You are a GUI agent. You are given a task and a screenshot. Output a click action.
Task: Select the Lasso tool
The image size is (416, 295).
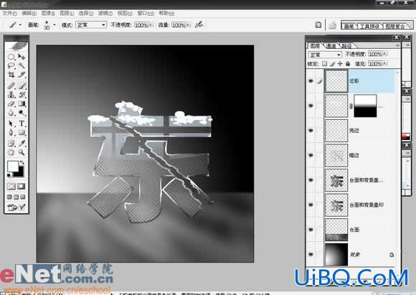pyautogui.click(x=11, y=66)
